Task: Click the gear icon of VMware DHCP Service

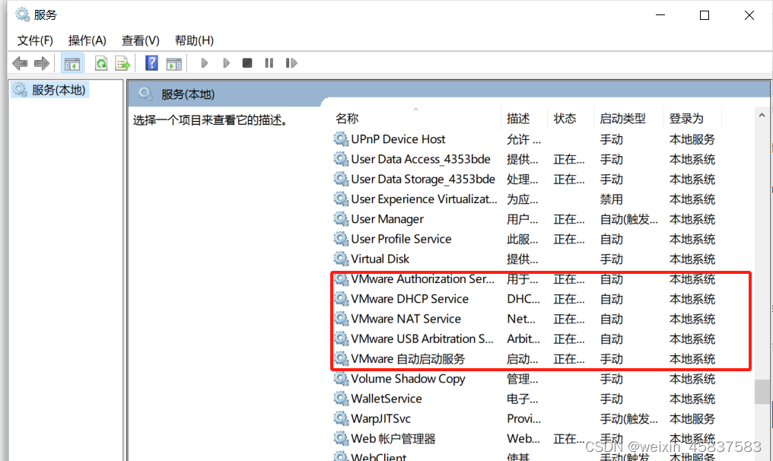Action: [x=341, y=299]
